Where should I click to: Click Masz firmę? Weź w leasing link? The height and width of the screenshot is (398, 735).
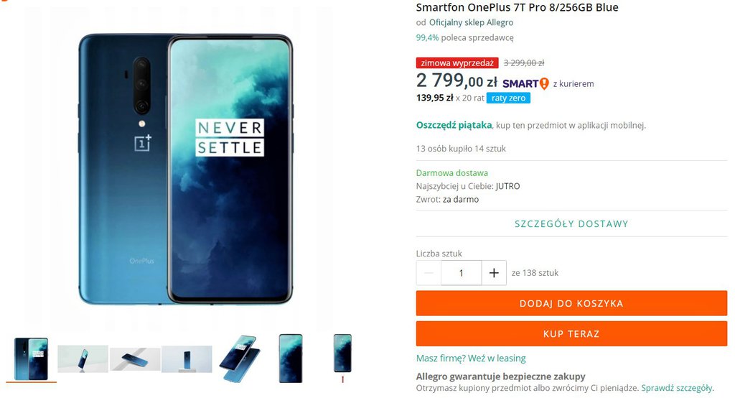[471, 358]
